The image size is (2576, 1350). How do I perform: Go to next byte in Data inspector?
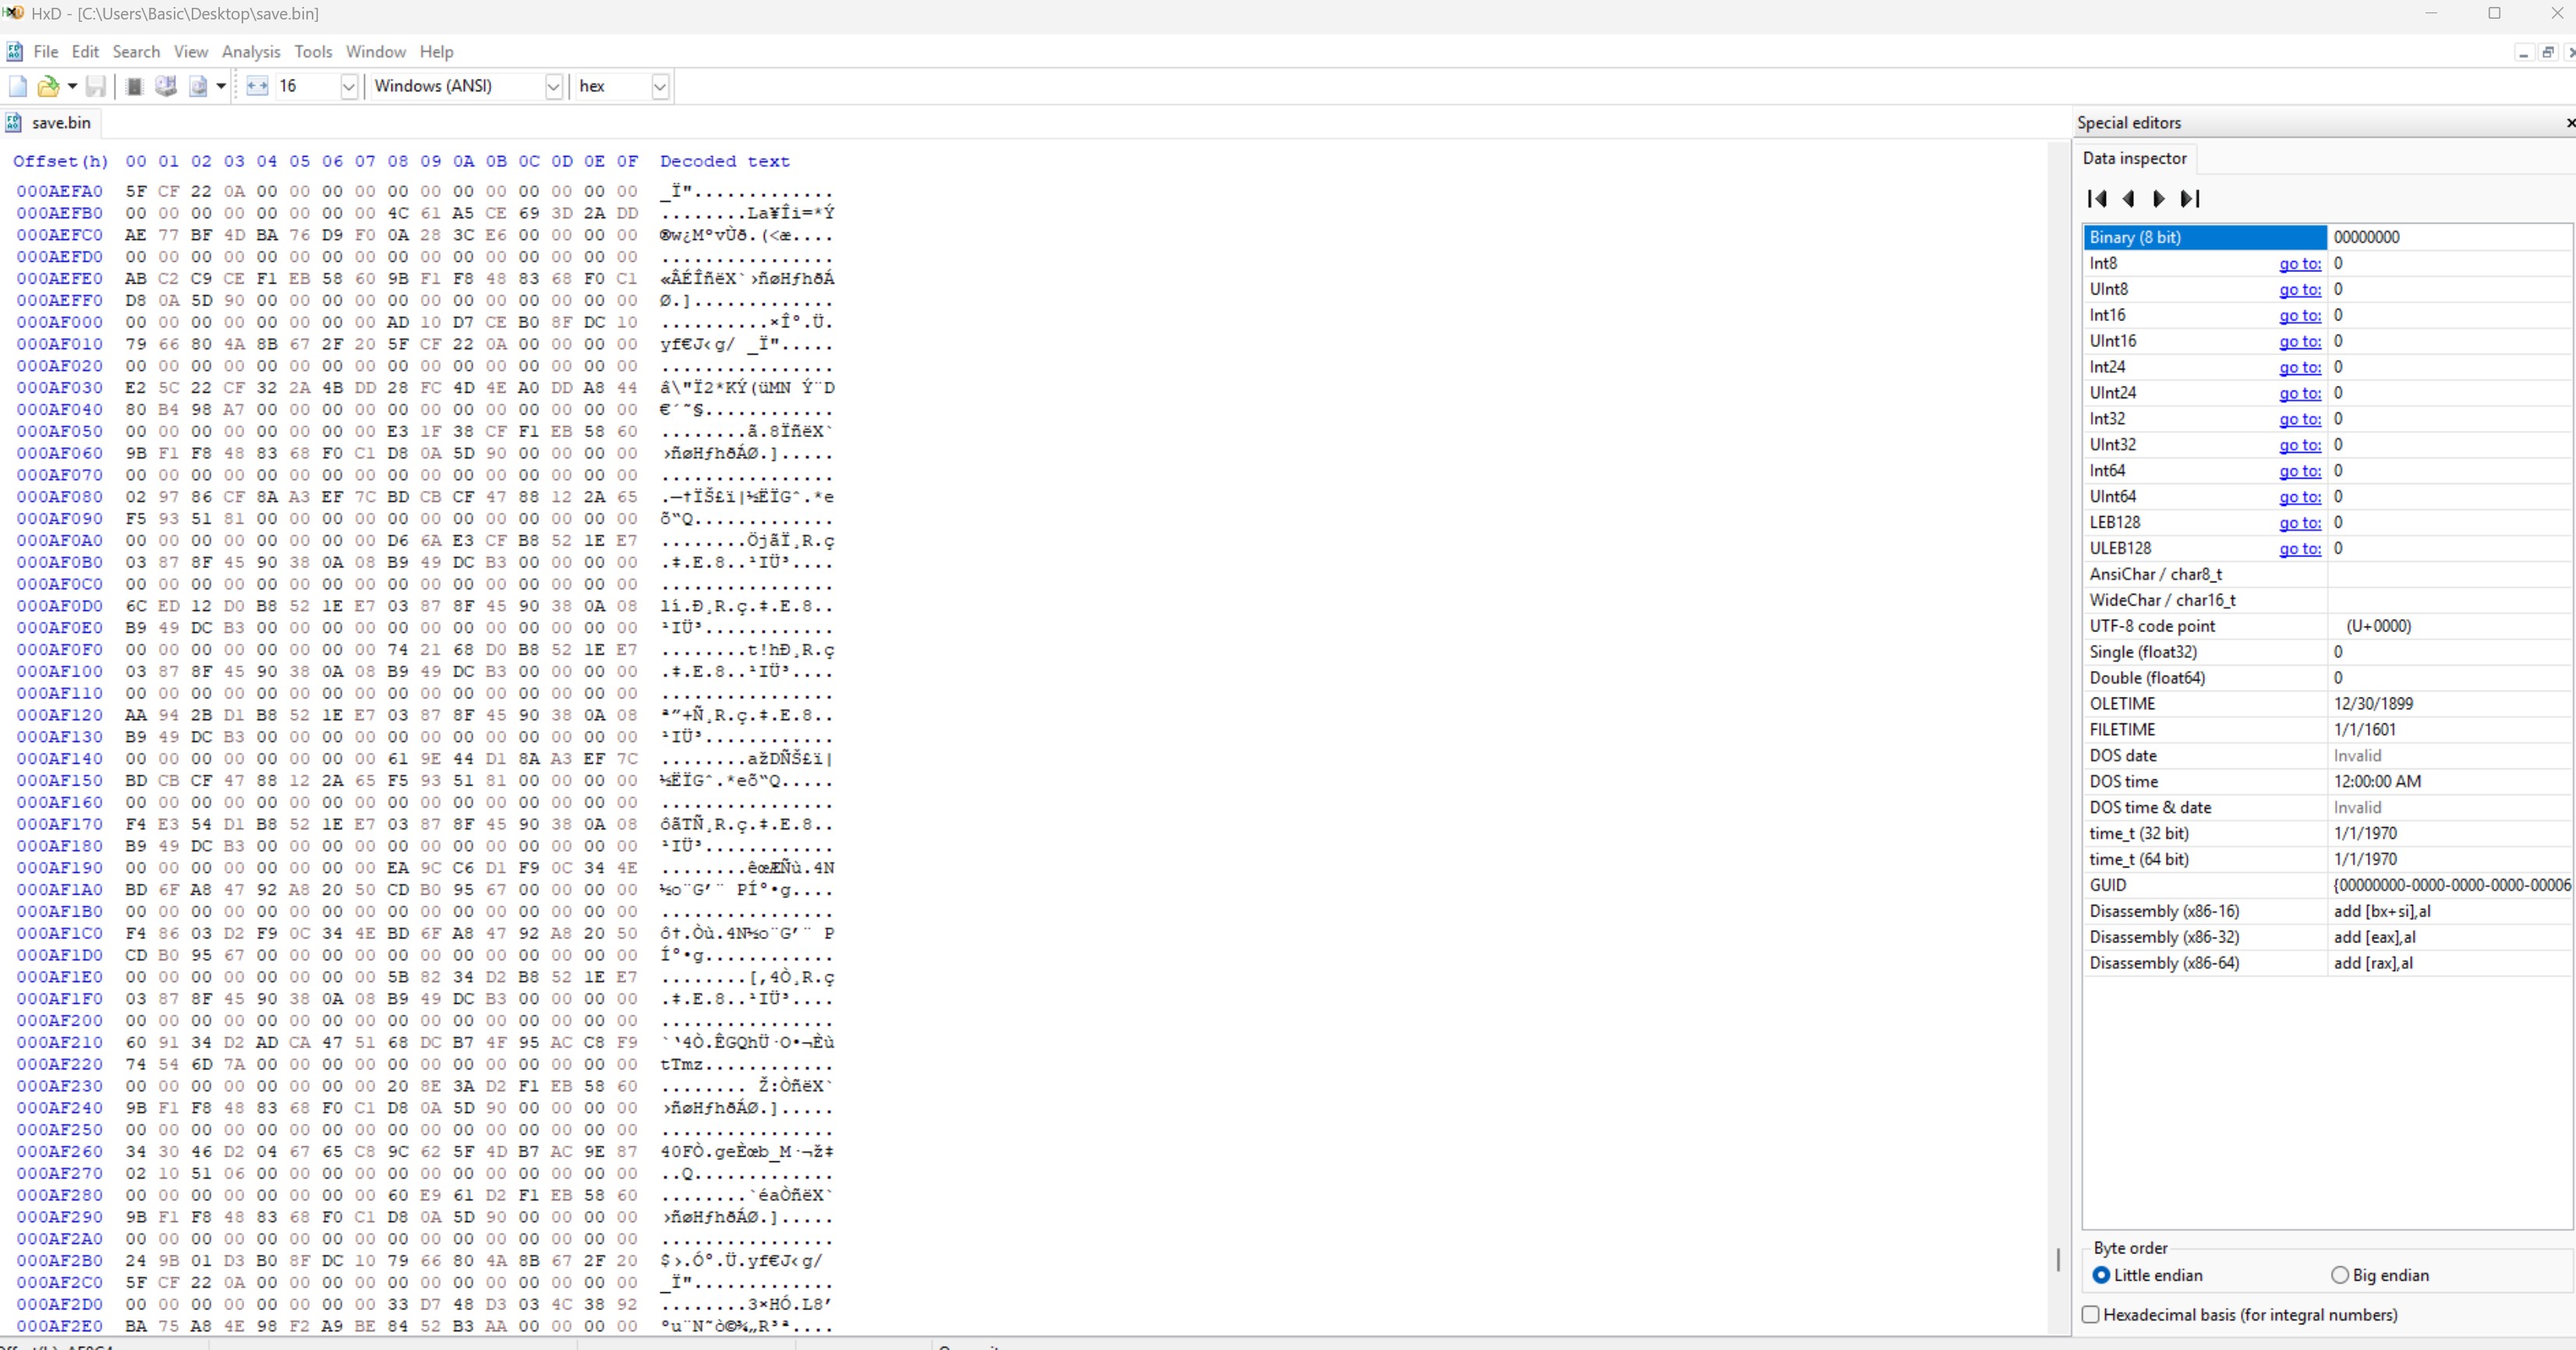pos(2158,198)
